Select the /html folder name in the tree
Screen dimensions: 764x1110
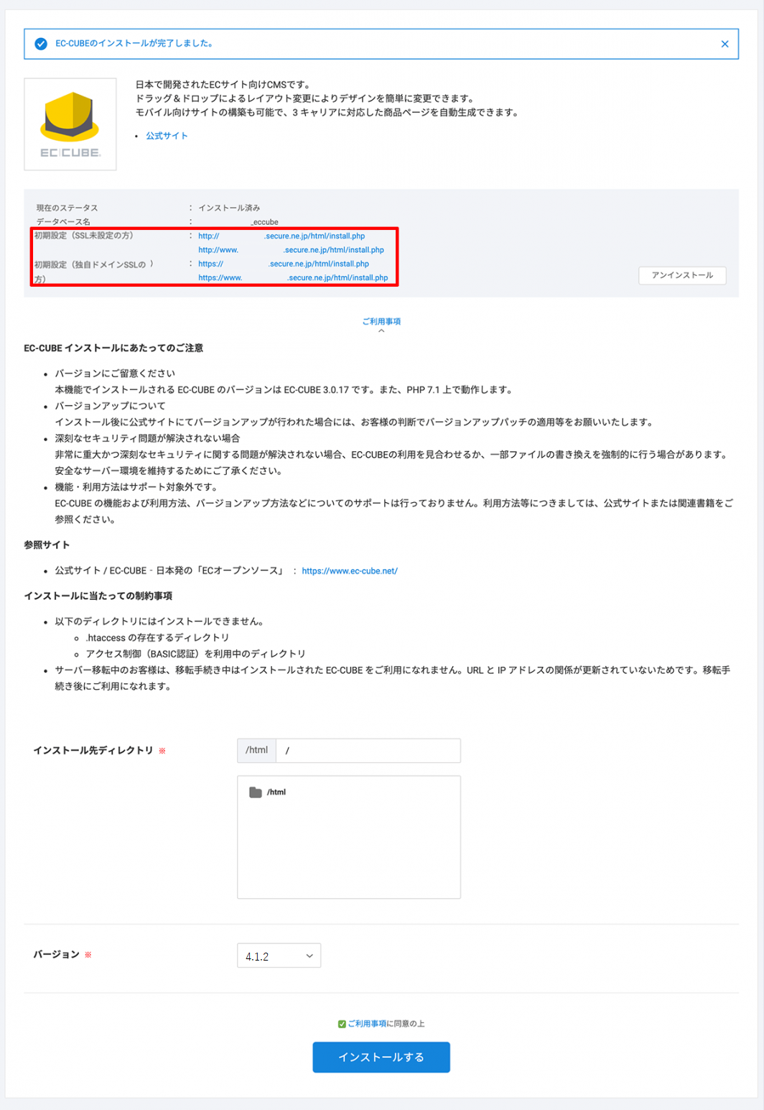click(276, 792)
